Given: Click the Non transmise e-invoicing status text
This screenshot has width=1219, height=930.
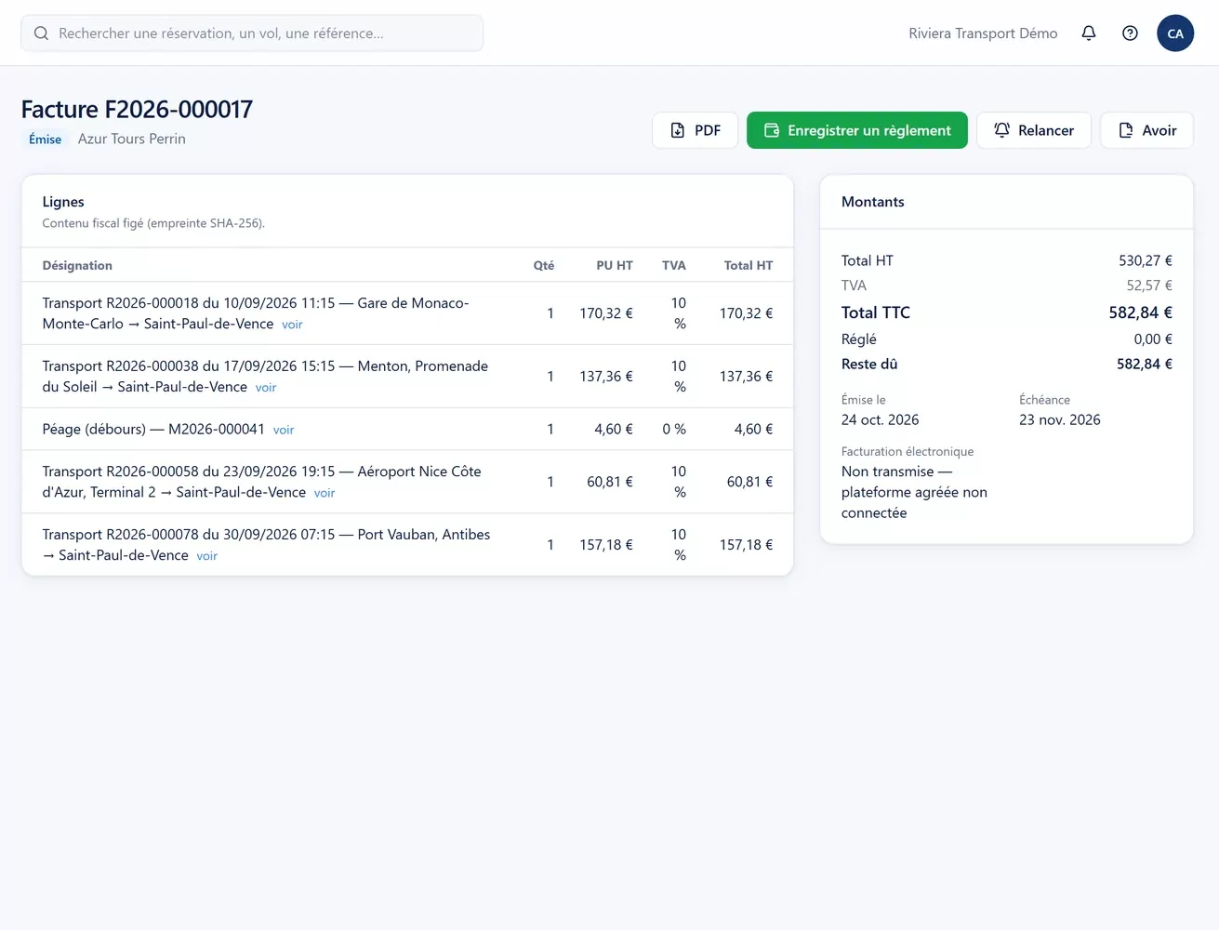Looking at the screenshot, I should [x=914, y=493].
